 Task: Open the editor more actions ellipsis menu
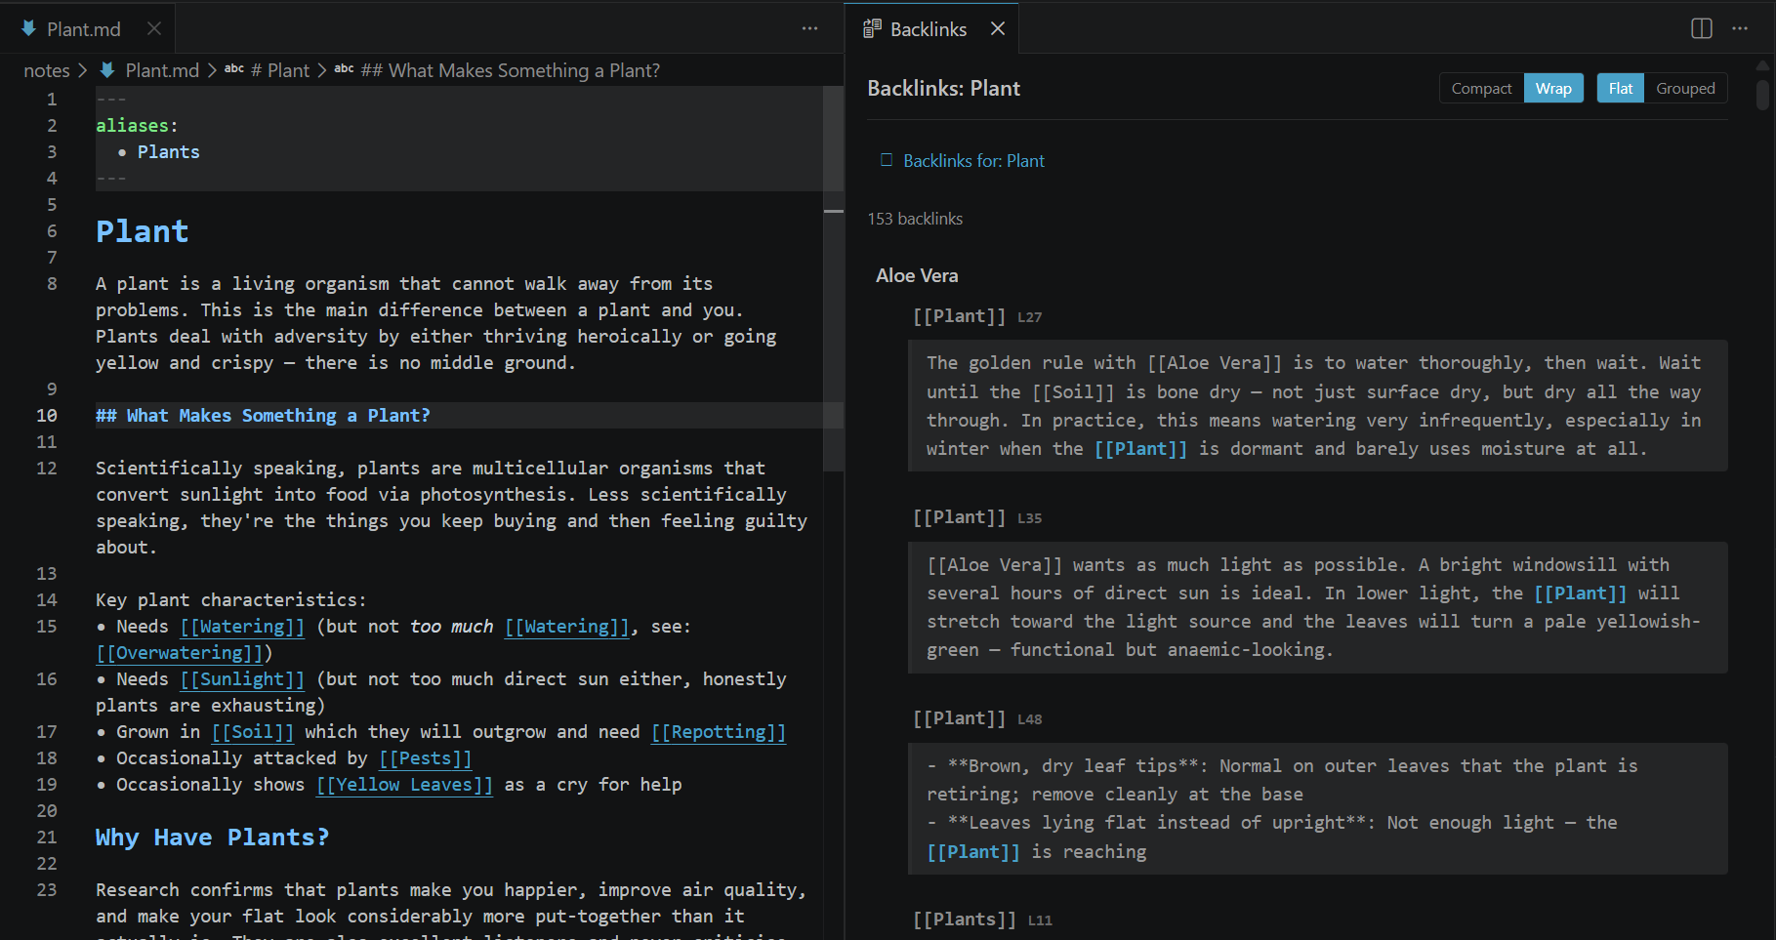coord(809,28)
